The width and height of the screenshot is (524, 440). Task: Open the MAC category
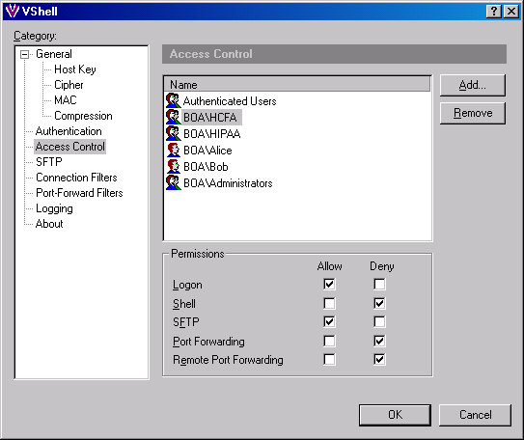click(66, 100)
